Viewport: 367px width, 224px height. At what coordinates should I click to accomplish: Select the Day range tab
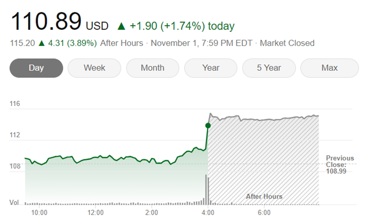coord(36,68)
